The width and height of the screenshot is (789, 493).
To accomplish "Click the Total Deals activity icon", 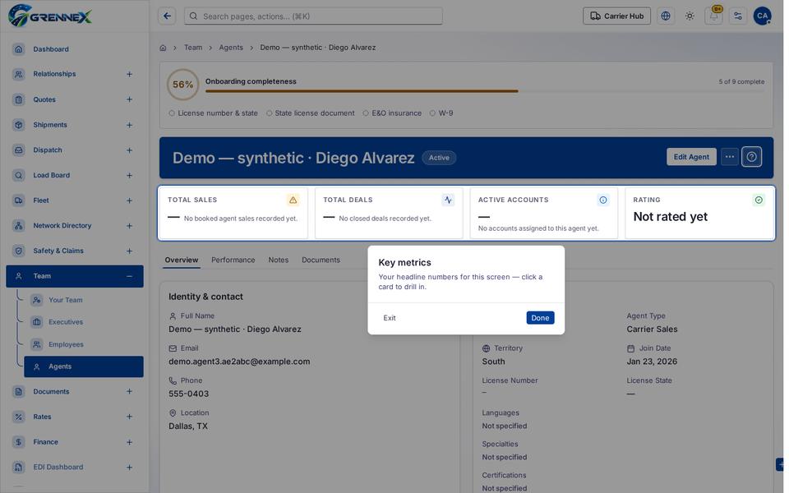I will (448, 200).
